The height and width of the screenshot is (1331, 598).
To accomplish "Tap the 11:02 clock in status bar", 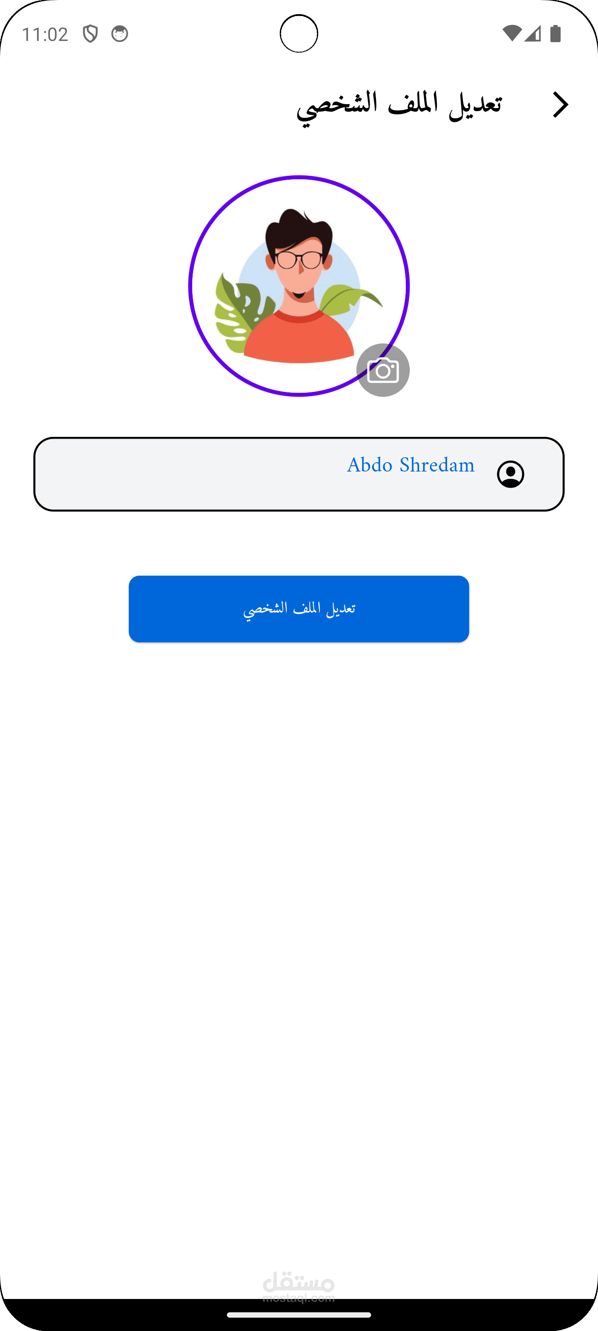I will [45, 34].
